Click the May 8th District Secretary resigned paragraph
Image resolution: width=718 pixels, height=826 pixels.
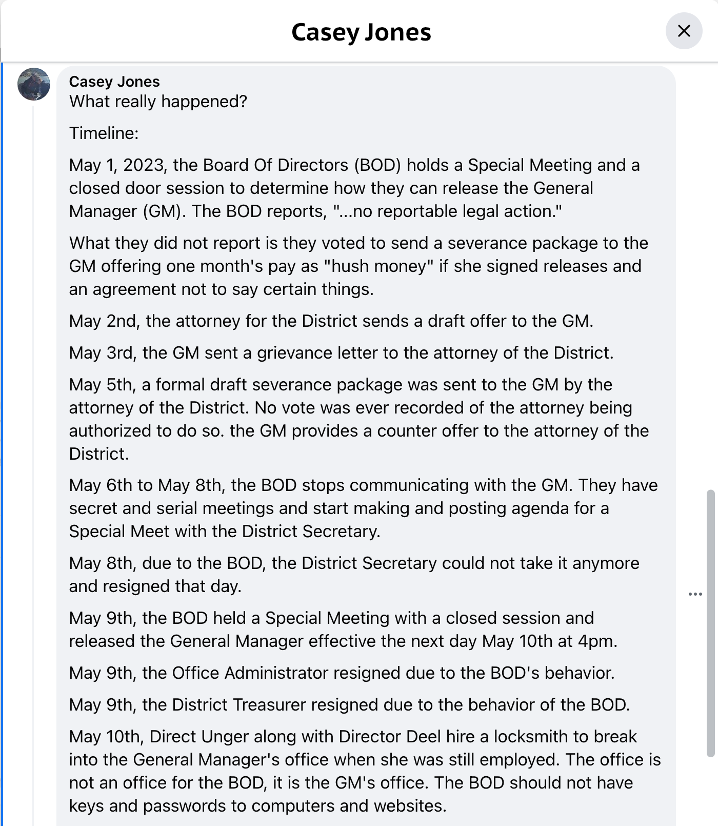[x=354, y=575]
